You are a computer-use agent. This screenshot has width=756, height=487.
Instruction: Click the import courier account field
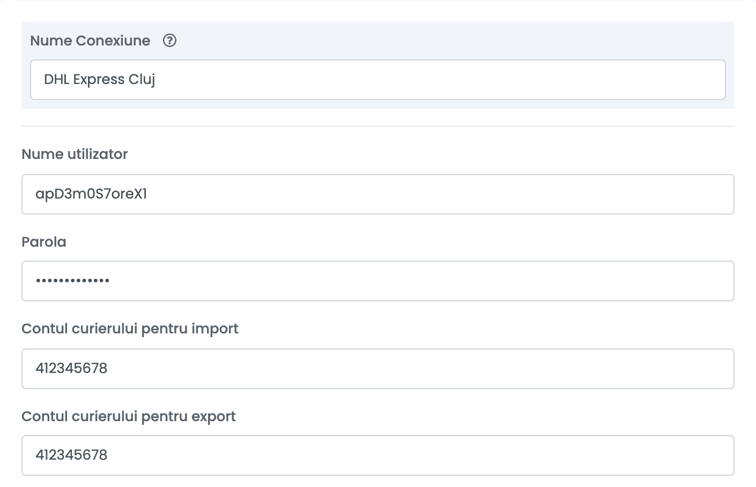(378, 369)
